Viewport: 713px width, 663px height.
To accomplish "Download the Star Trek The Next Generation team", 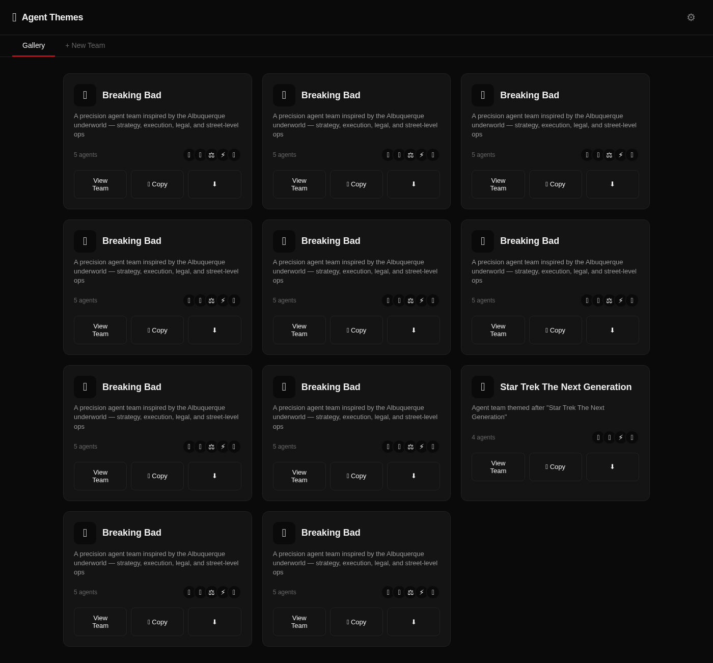I will pos(612,467).
